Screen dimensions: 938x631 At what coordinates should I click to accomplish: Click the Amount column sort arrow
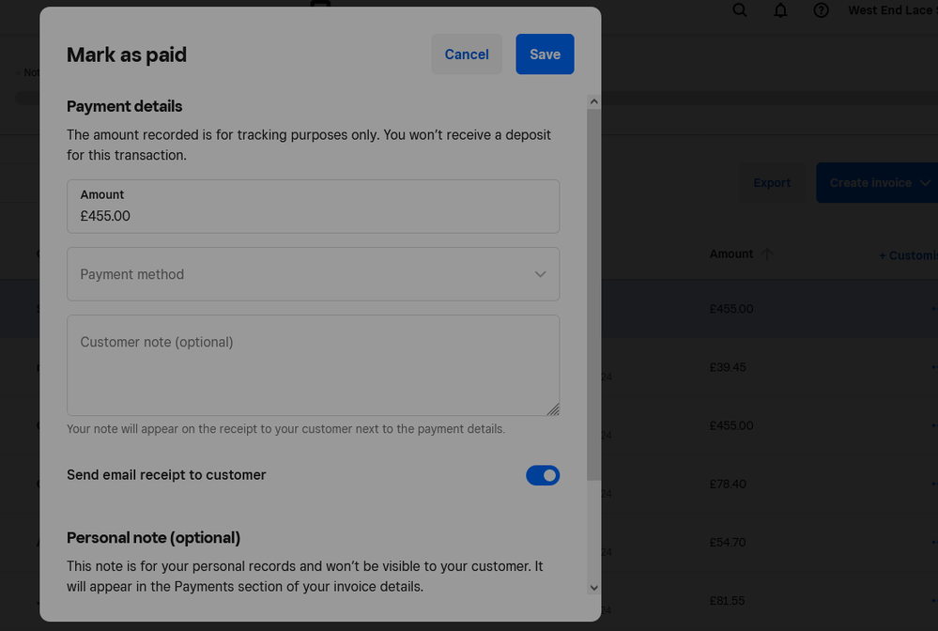pyautogui.click(x=767, y=254)
